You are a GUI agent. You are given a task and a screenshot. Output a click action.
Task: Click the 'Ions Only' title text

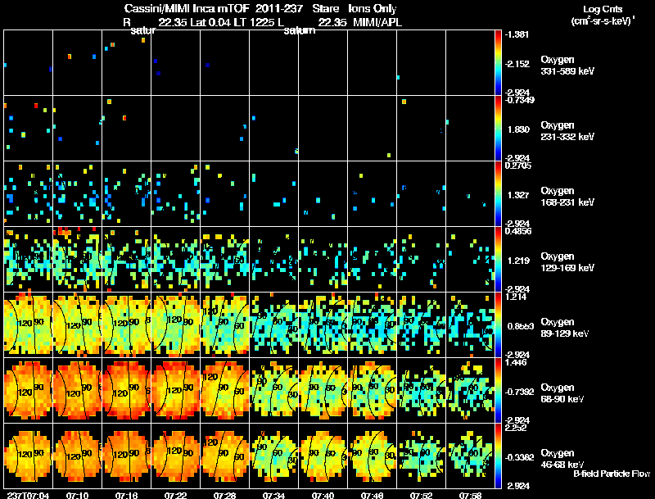pyautogui.click(x=373, y=9)
